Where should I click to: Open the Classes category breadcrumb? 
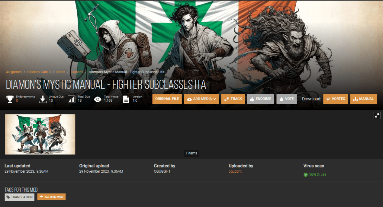(77, 72)
